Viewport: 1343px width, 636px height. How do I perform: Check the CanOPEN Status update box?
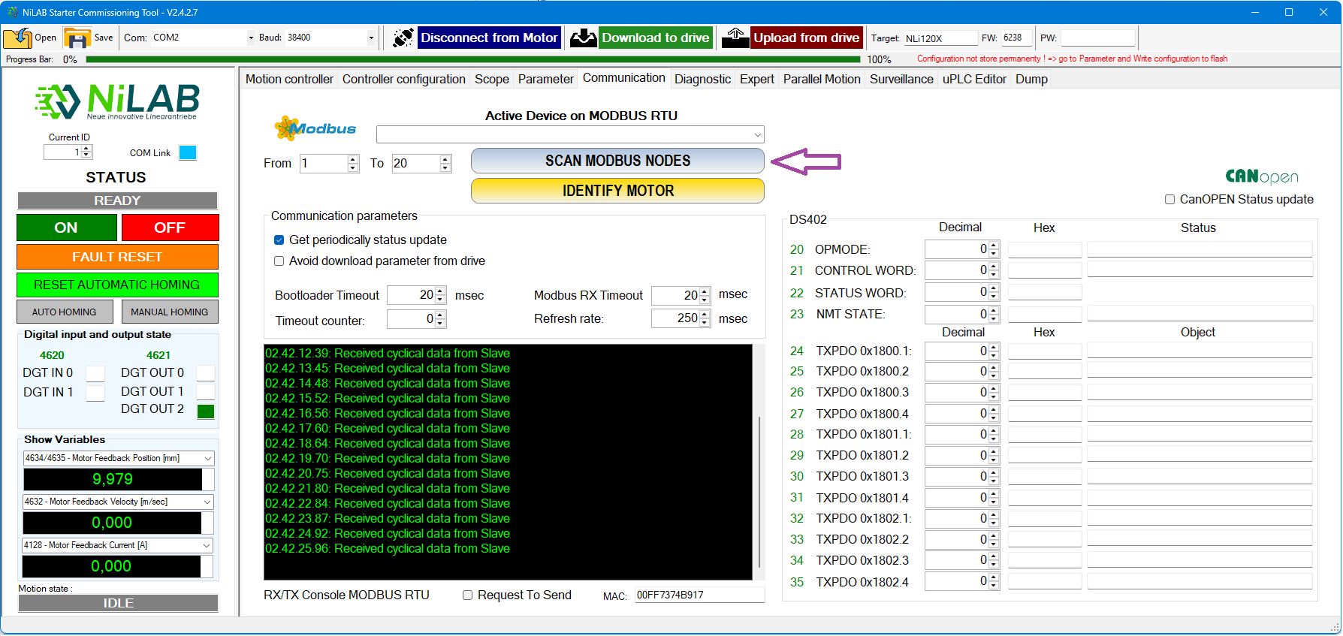click(1169, 200)
